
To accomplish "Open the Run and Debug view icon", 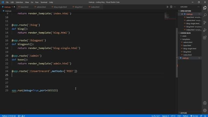I will (x=205, y=30).
